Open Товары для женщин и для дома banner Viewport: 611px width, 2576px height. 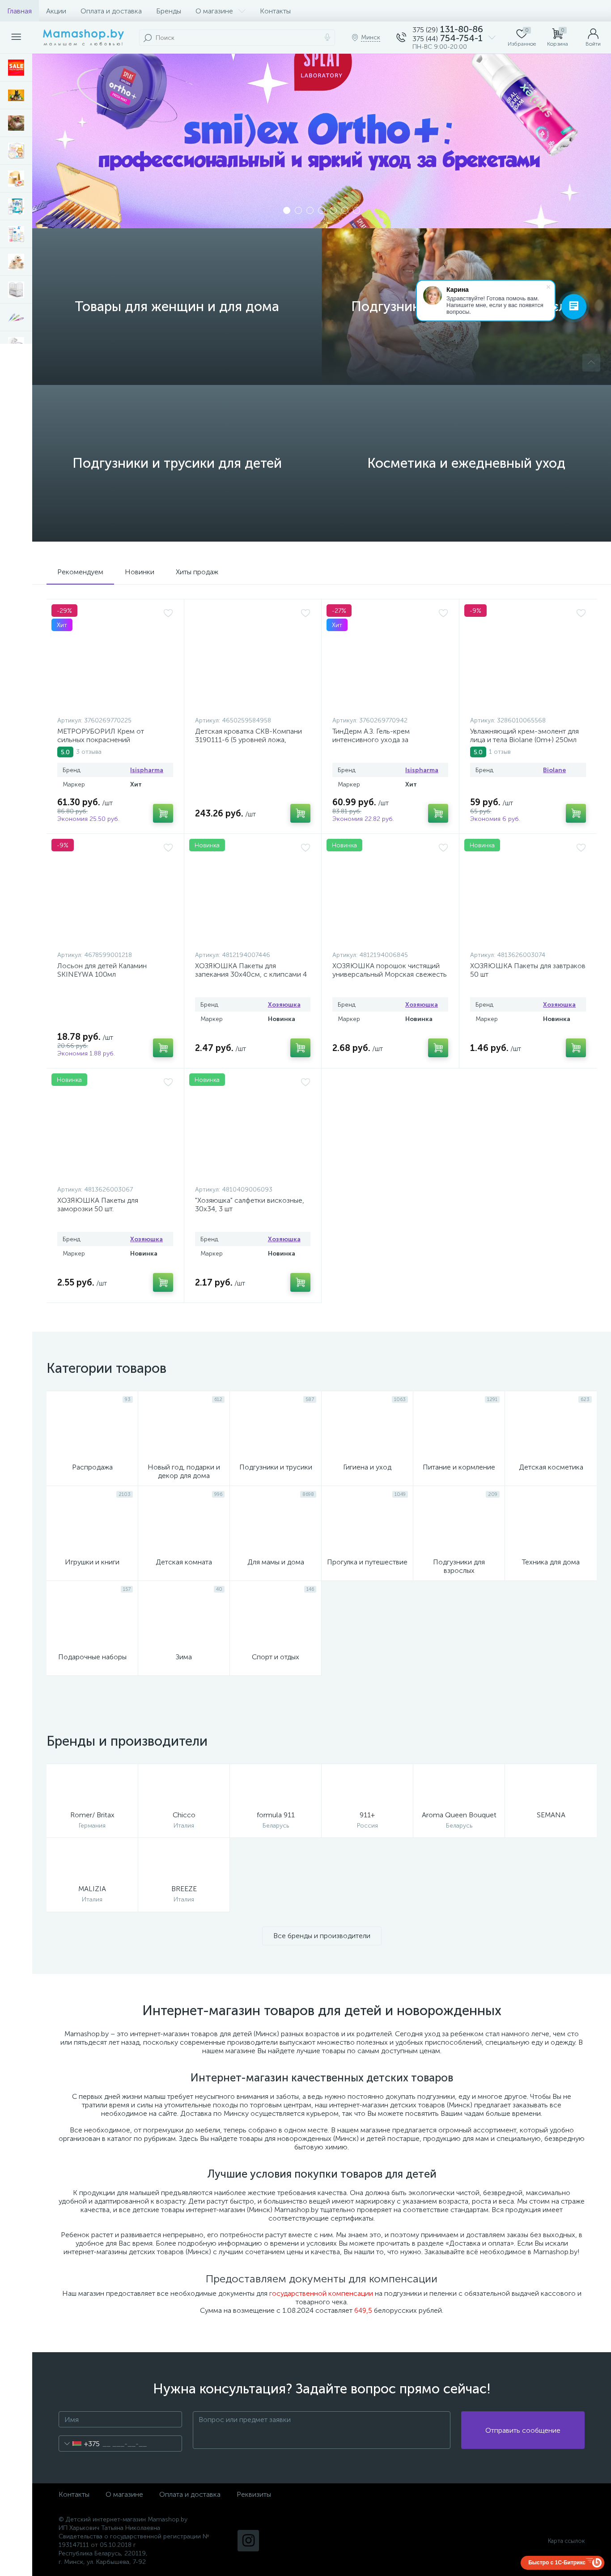coord(177,307)
